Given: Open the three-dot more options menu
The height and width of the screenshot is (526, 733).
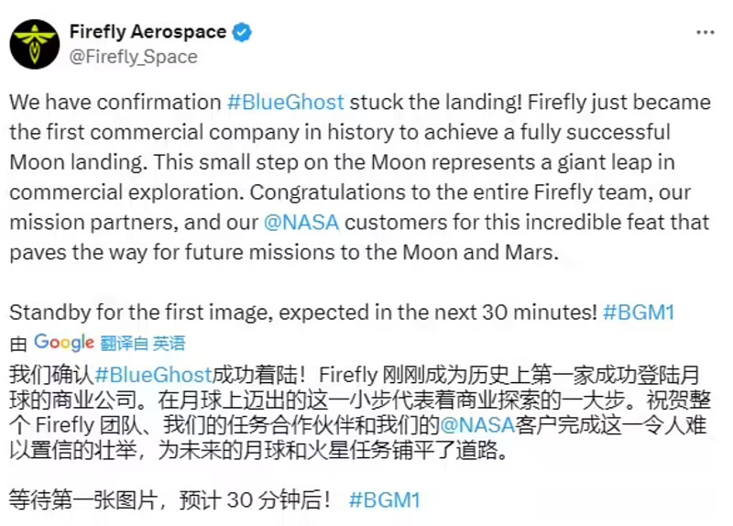Looking at the screenshot, I should [x=705, y=32].
